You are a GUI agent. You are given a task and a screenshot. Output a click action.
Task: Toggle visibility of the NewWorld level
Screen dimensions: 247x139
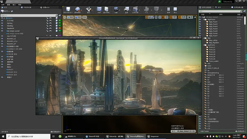pyautogui.click(x=2, y=28)
